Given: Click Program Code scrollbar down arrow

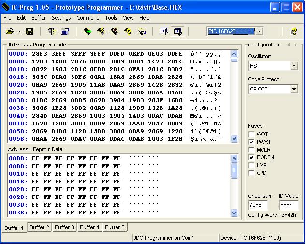Looking at the screenshot, I should coord(234,138).
